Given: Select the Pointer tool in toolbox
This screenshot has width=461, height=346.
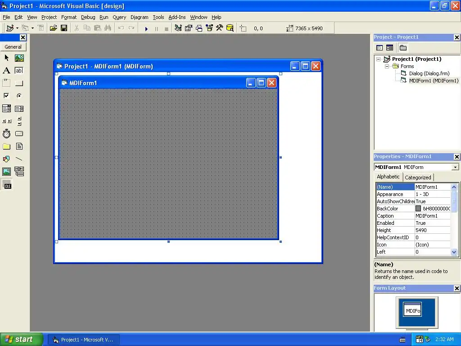Looking at the screenshot, I should tap(6, 58).
